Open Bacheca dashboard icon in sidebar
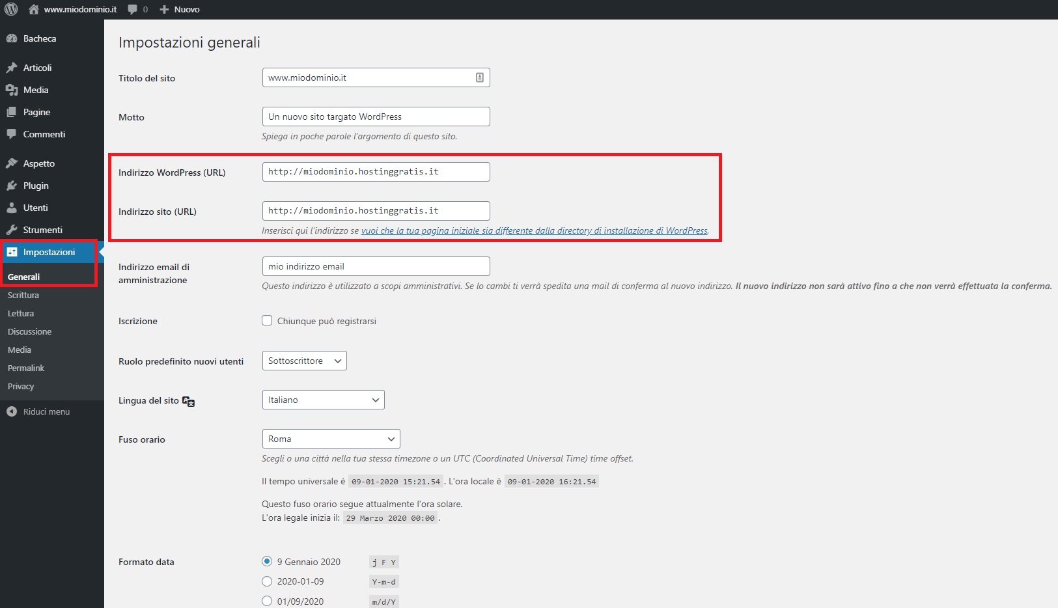1058x608 pixels. tap(12, 38)
